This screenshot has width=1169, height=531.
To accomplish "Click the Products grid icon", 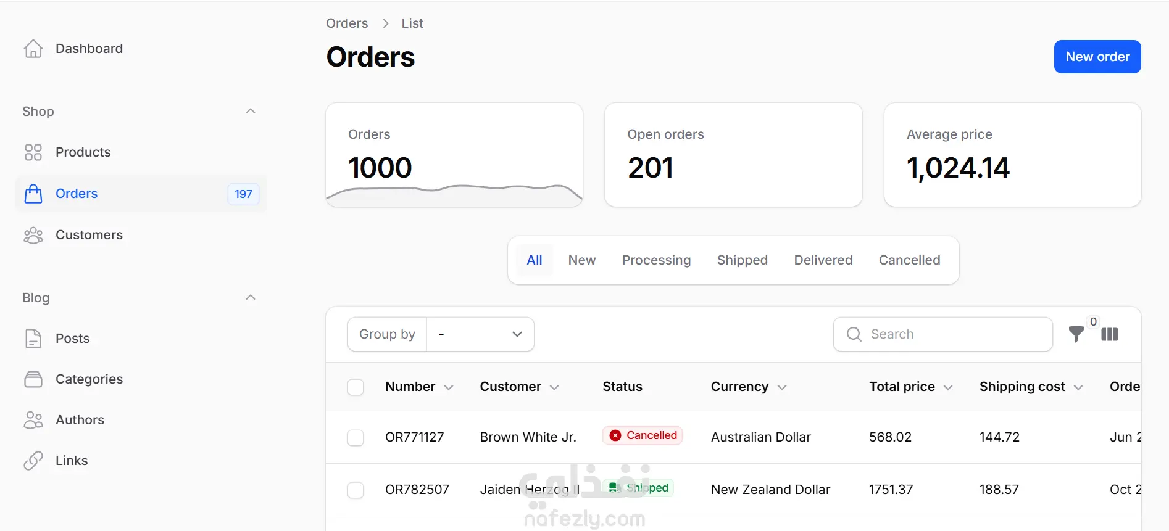I will (x=33, y=152).
